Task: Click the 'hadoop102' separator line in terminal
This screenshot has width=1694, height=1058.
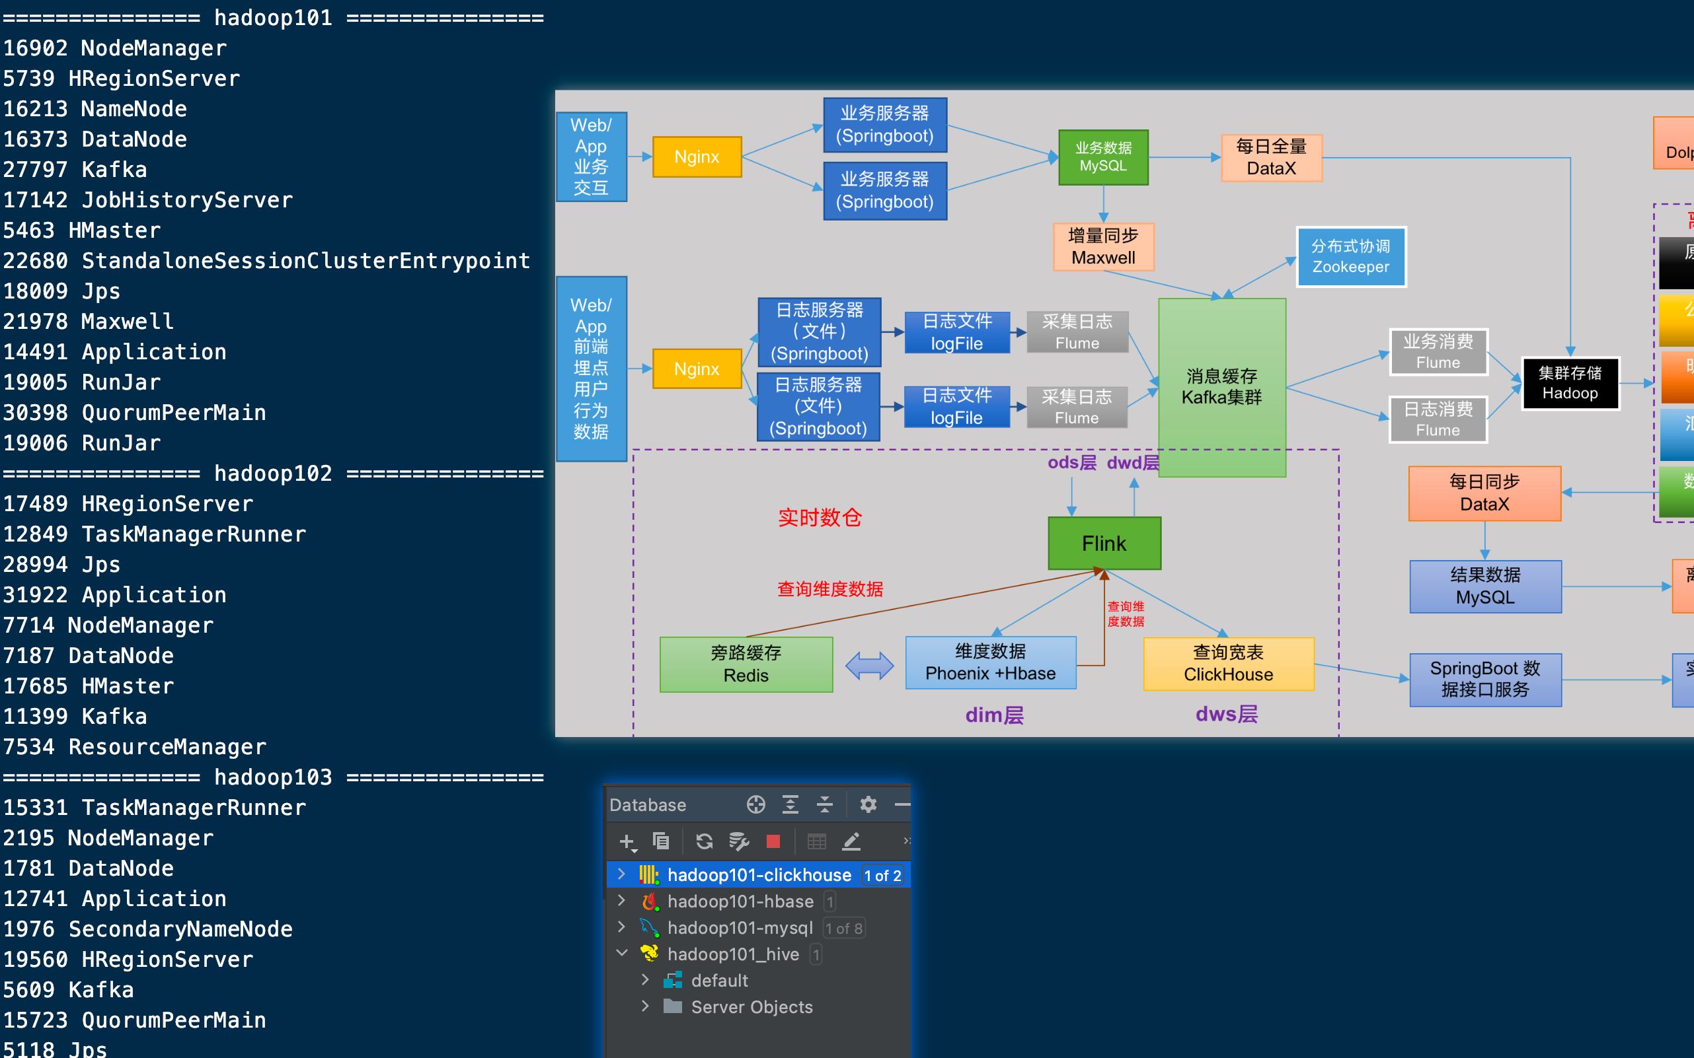Action: 273,474
